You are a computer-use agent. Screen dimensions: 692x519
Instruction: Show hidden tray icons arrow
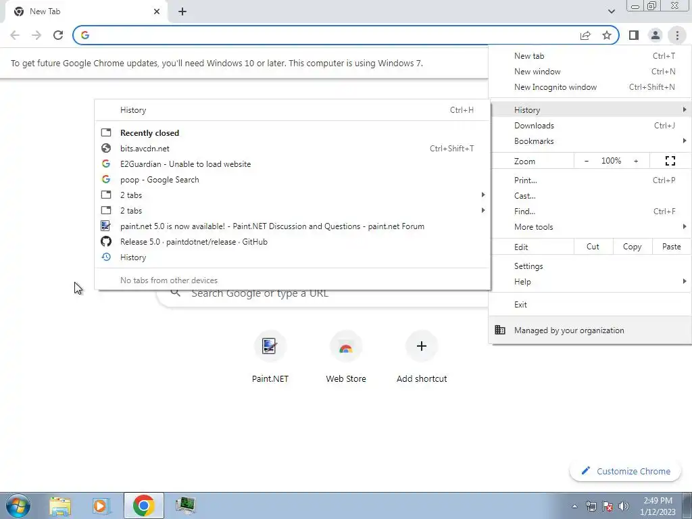574,506
